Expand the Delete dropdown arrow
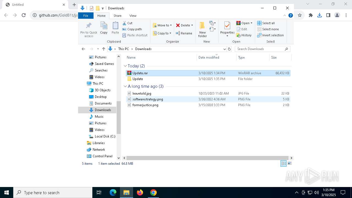Viewport: 352px width, 198px height. point(192,25)
